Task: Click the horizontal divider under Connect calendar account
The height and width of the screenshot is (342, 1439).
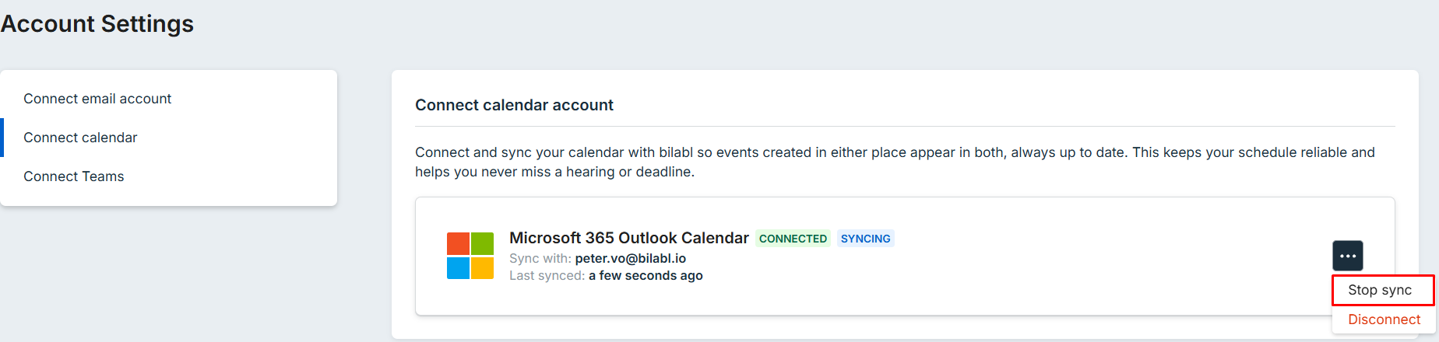Action: (905, 126)
